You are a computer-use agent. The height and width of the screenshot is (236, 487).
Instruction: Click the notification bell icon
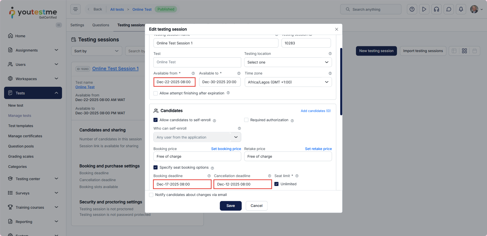click(x=461, y=9)
